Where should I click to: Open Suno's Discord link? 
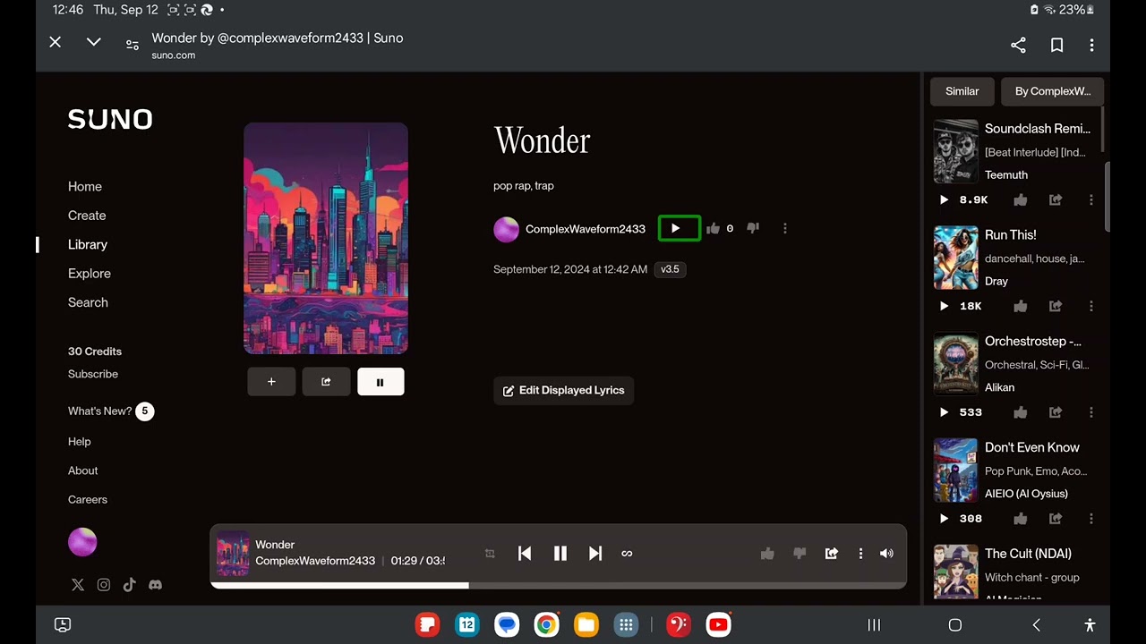point(156,585)
